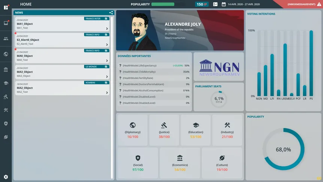Click the share icon in News header
323x182 pixels.
tap(111, 12)
